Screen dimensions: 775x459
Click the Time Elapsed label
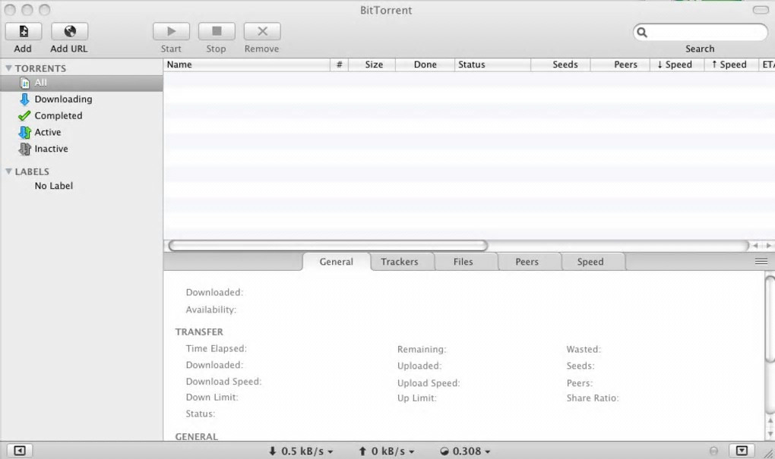(216, 348)
